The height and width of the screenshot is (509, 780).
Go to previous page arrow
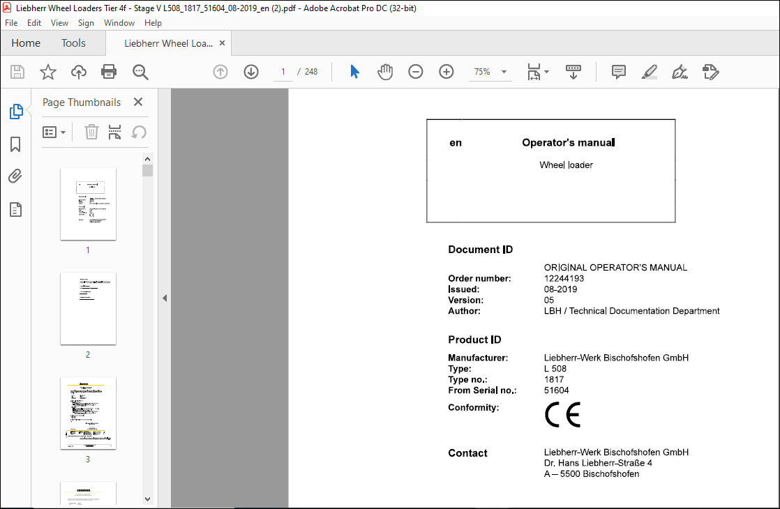click(220, 72)
